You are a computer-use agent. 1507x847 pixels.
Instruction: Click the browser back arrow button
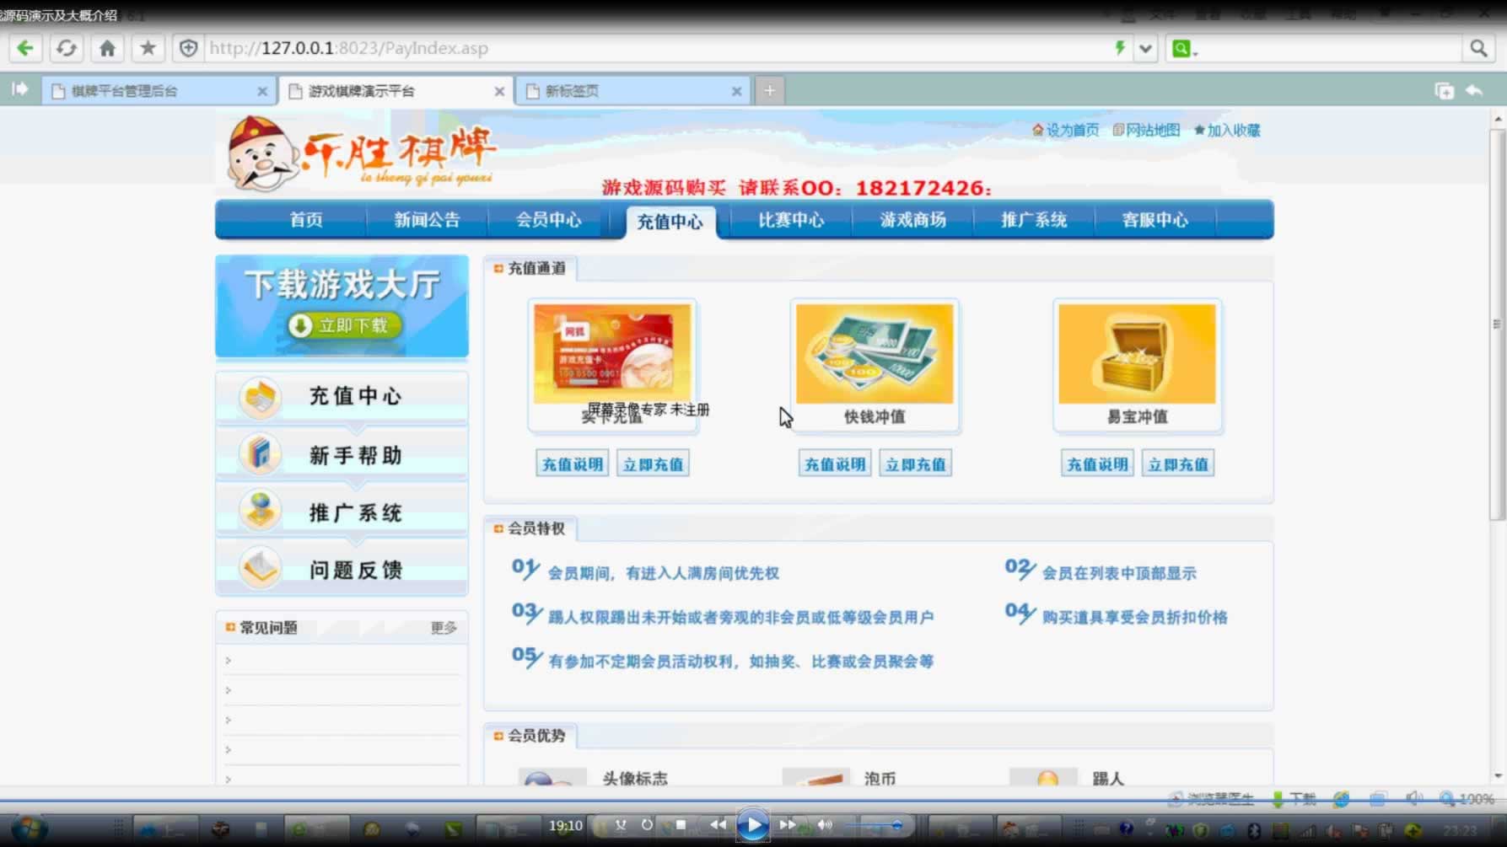(x=25, y=48)
